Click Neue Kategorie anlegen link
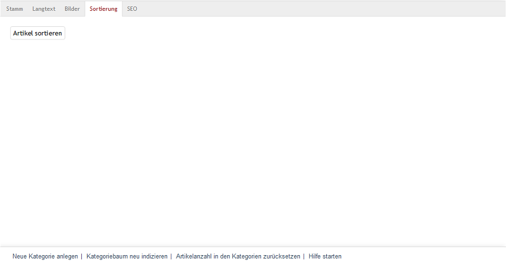Screen dimensions: 506x266 [45, 256]
